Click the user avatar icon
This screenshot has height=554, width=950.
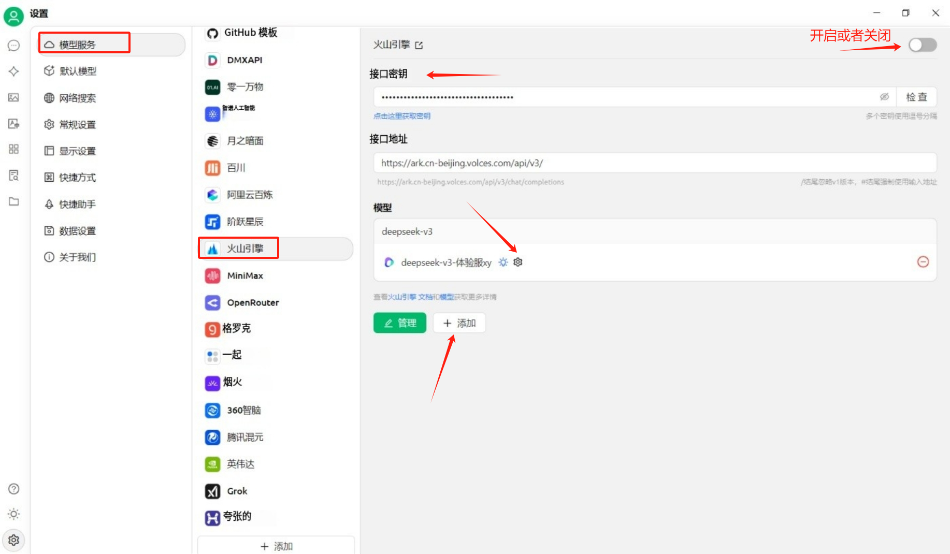pos(13,16)
